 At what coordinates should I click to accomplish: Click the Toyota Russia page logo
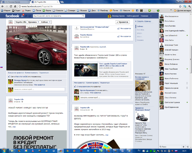click(76, 36)
